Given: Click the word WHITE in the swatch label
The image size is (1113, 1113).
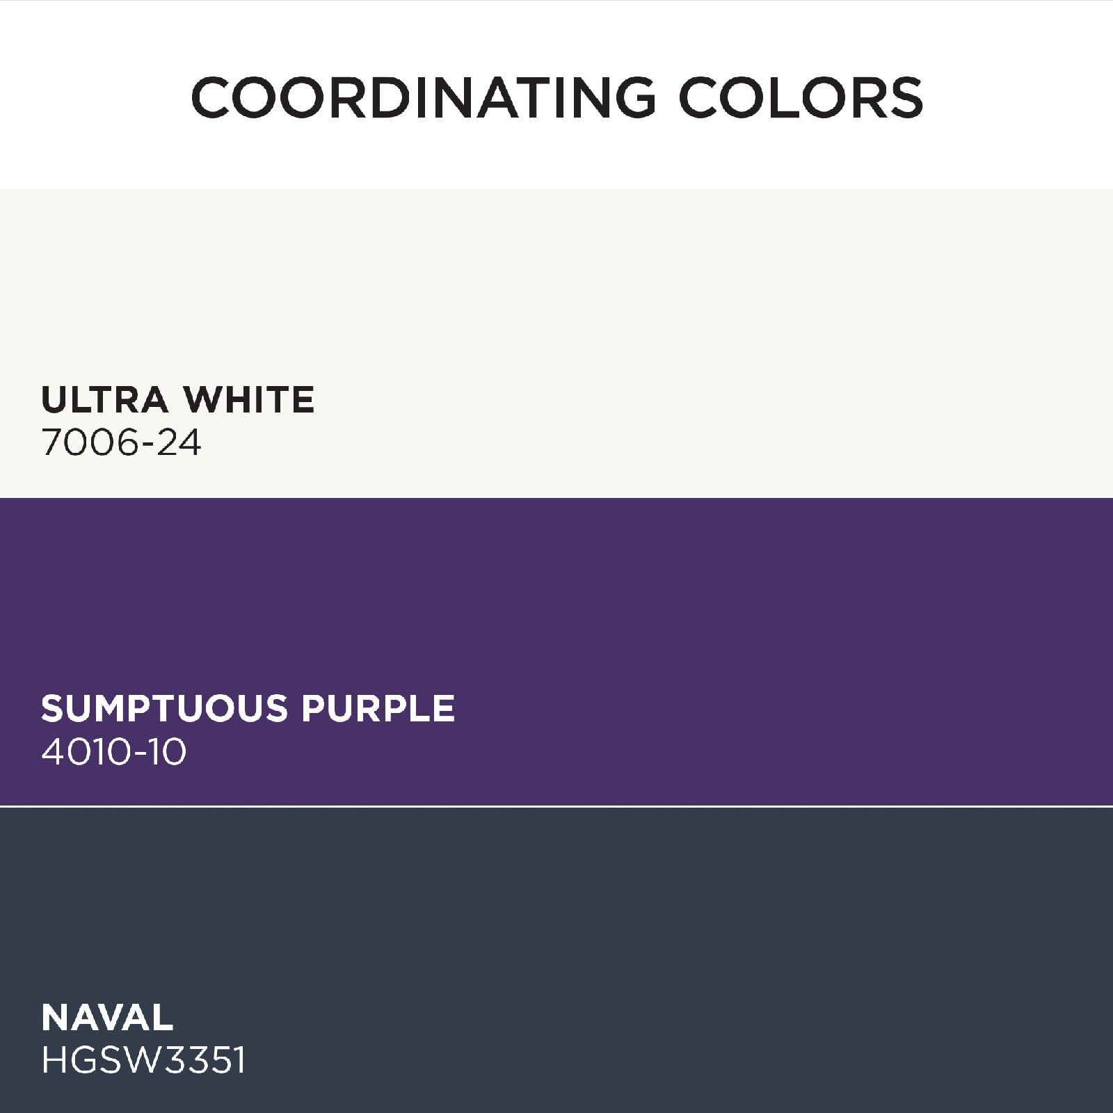Looking at the screenshot, I should pos(249,399).
